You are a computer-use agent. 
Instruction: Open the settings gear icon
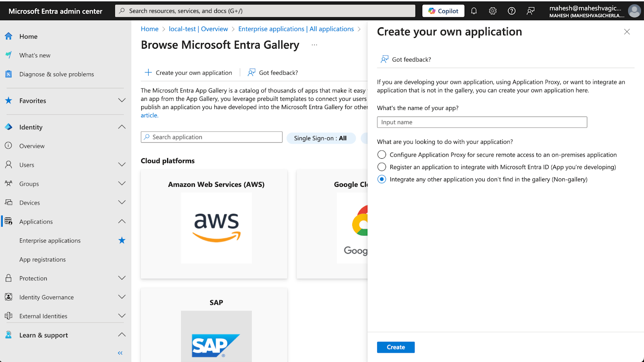(x=493, y=11)
